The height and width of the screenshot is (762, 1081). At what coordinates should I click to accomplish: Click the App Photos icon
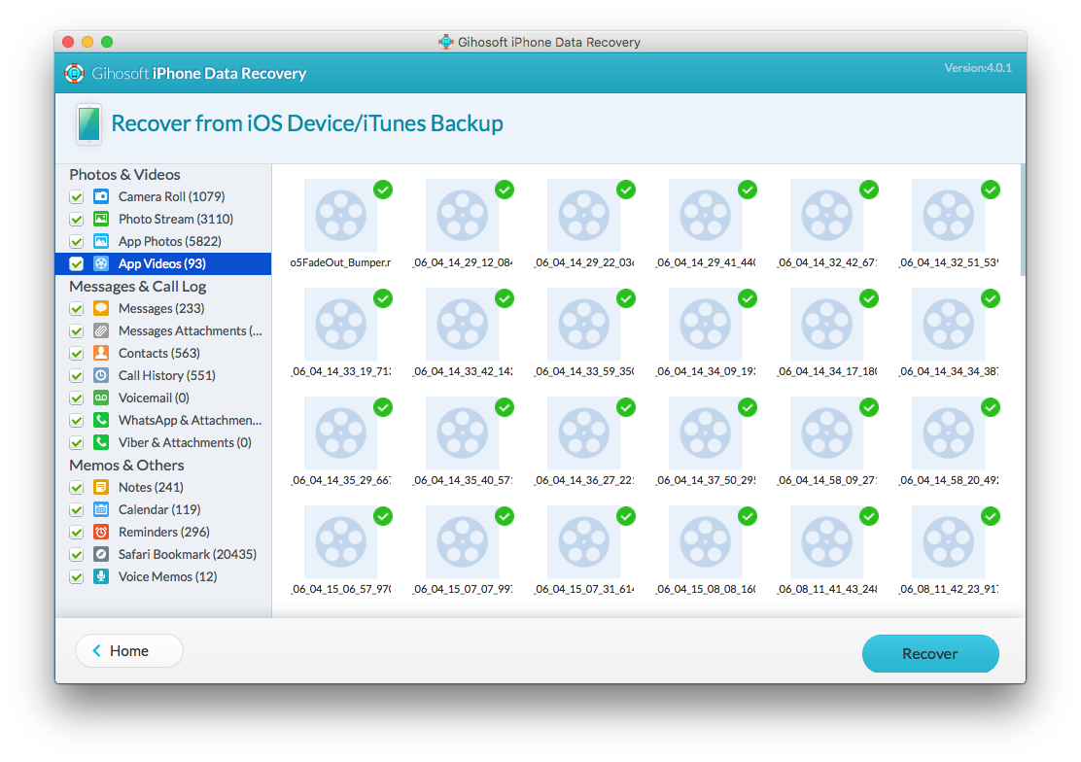(x=101, y=241)
